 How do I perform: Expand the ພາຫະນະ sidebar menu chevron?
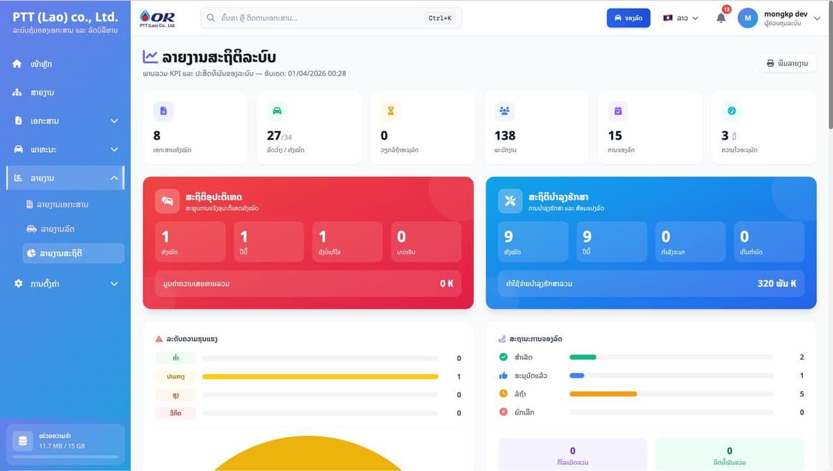tap(115, 149)
